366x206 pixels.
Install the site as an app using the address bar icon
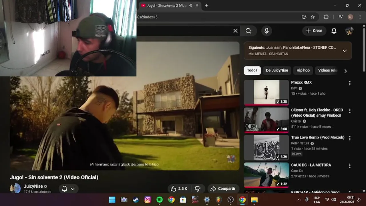304,17
